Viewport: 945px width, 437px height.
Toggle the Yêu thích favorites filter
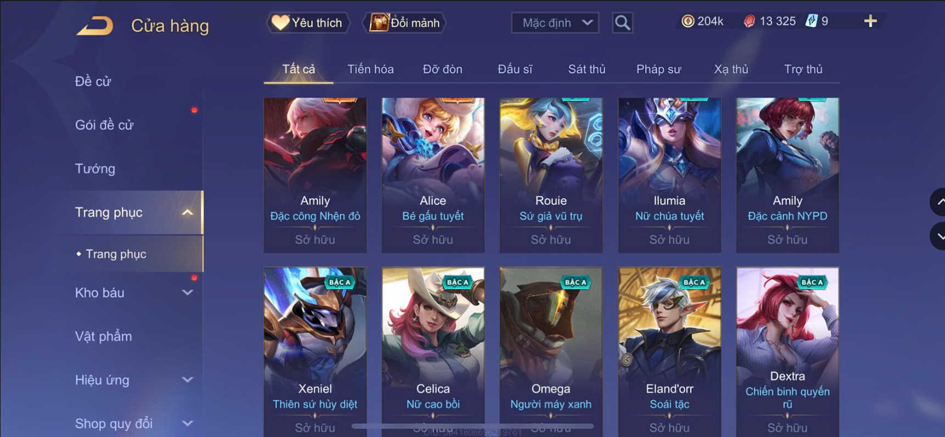click(x=308, y=23)
